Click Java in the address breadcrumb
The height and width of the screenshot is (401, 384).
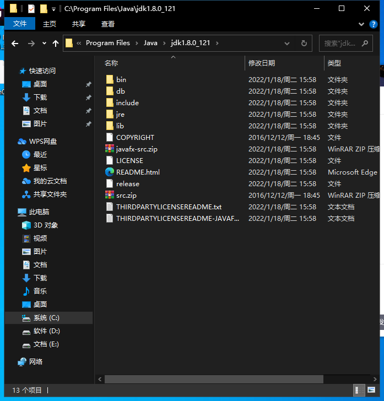click(150, 43)
